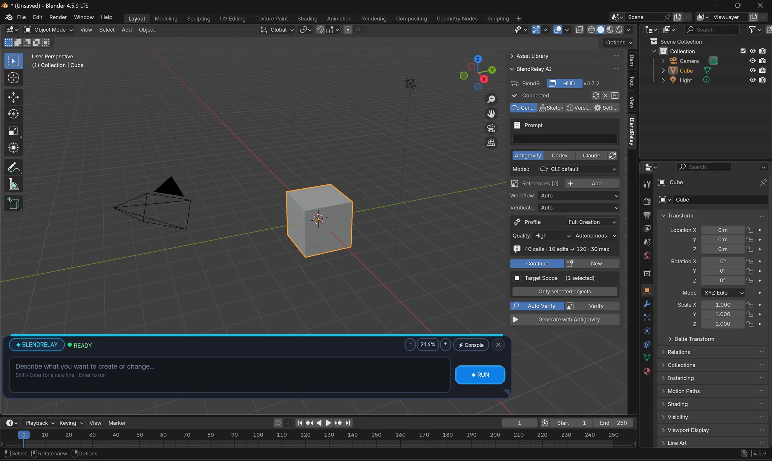
Task: Click the Scale X value field
Action: (x=723, y=305)
